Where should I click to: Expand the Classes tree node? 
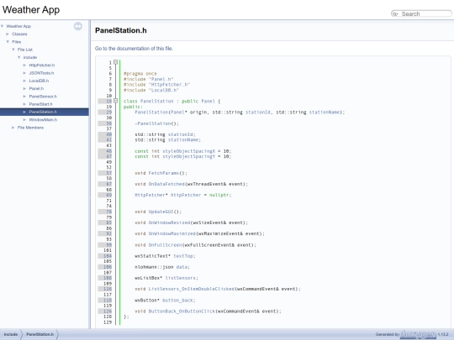(x=8, y=34)
